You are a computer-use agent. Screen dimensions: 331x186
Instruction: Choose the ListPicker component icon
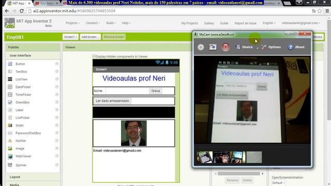pyautogui.click(x=10, y=118)
